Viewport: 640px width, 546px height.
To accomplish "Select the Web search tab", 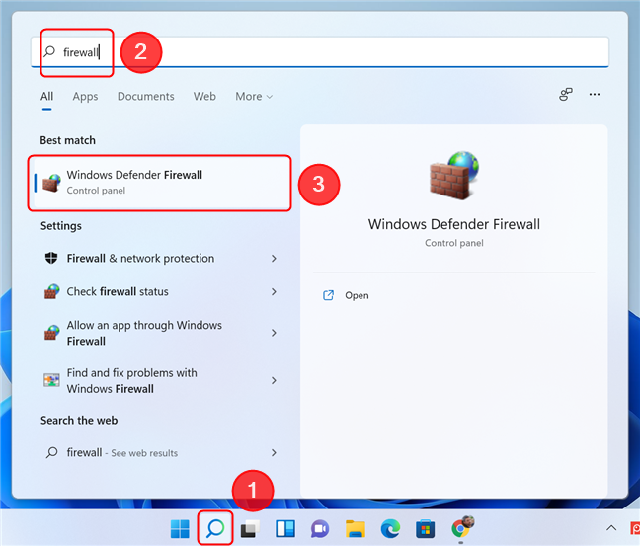I will pos(204,97).
